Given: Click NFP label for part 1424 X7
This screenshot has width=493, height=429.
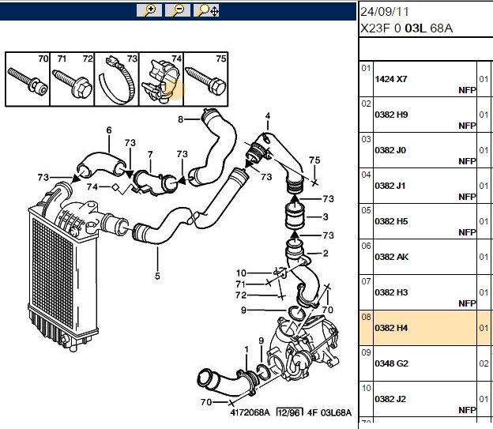Looking at the screenshot, I should coord(467,90).
